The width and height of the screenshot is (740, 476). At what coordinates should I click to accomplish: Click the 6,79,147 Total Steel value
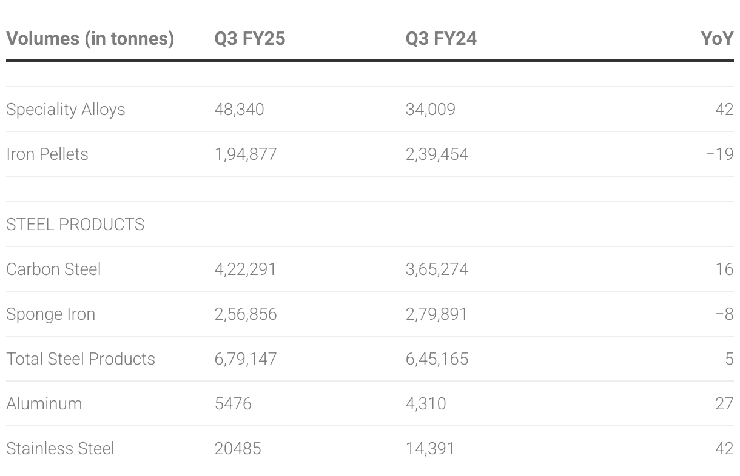245,359
